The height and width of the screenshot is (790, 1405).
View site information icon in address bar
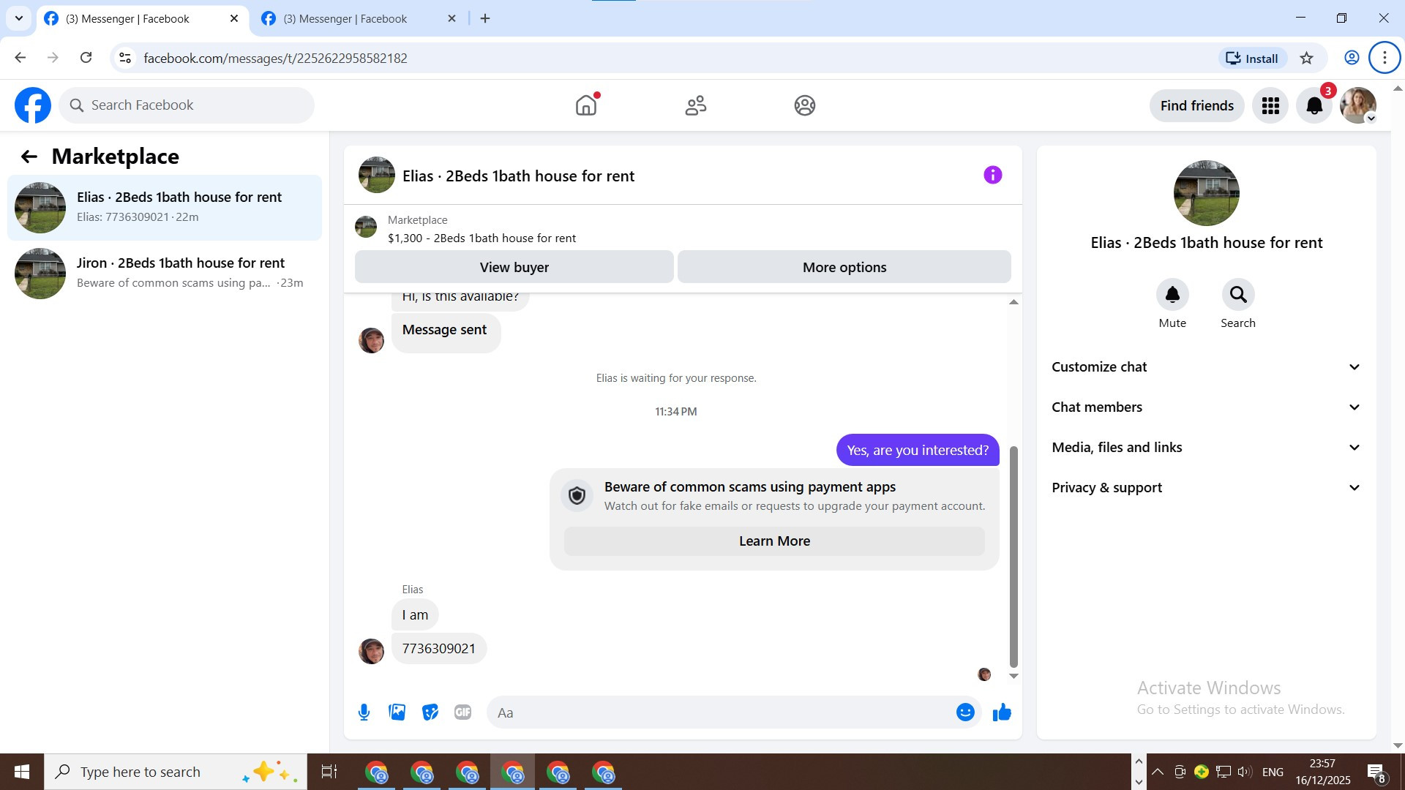(x=125, y=58)
